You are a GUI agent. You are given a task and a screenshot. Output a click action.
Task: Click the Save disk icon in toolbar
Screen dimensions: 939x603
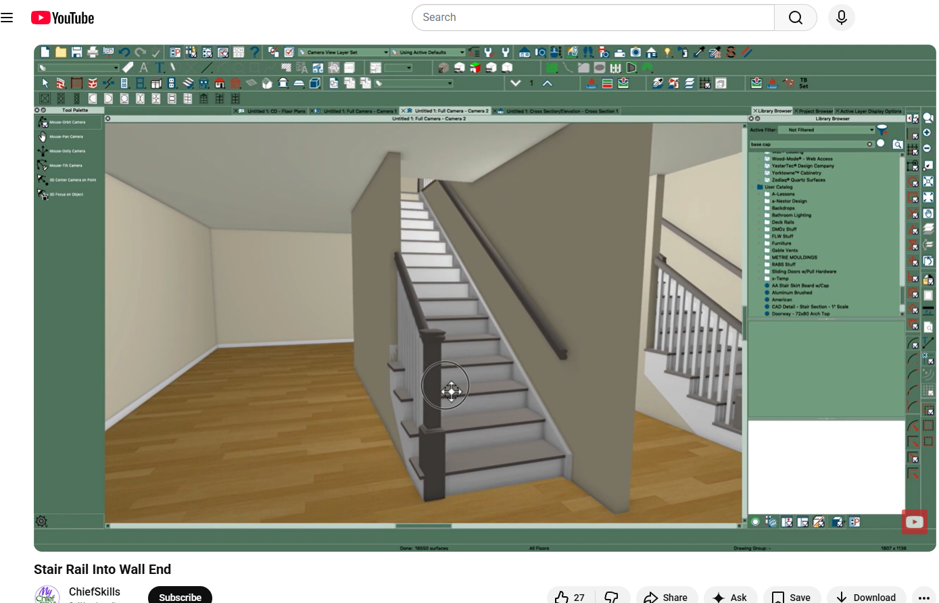(76, 52)
